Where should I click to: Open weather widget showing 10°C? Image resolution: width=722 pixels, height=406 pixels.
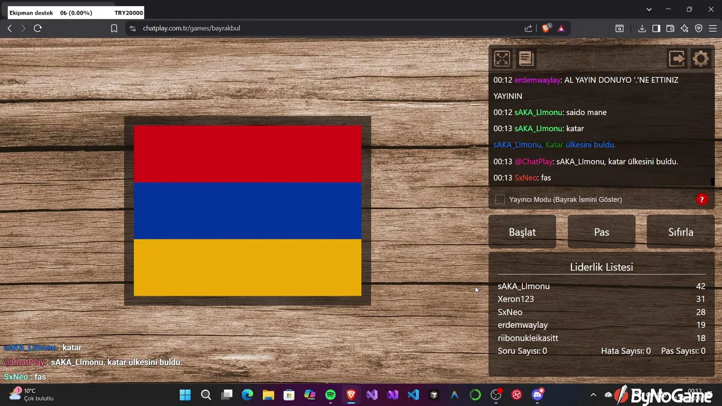pos(31,394)
